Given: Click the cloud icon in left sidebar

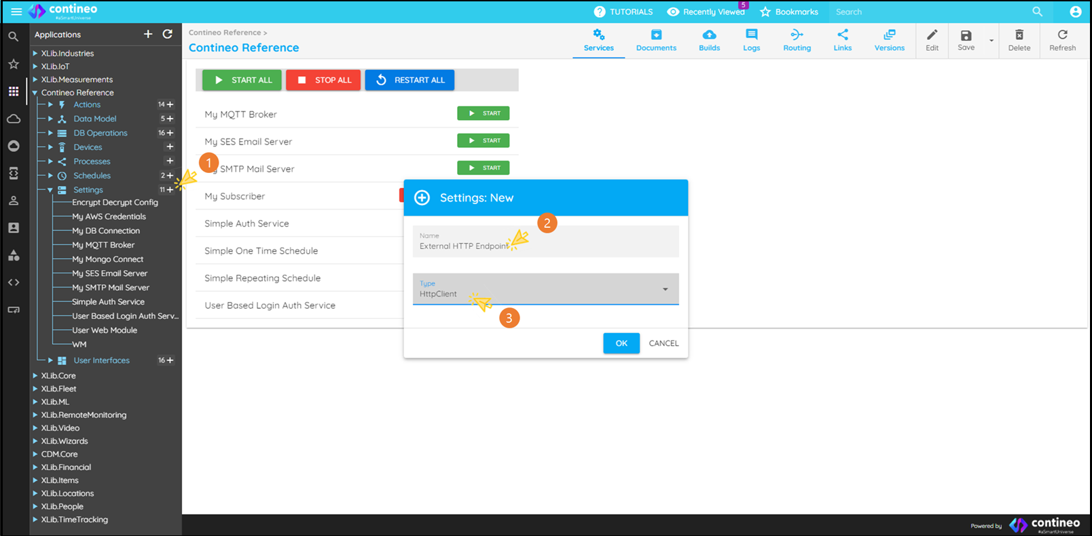Looking at the screenshot, I should 14,119.
